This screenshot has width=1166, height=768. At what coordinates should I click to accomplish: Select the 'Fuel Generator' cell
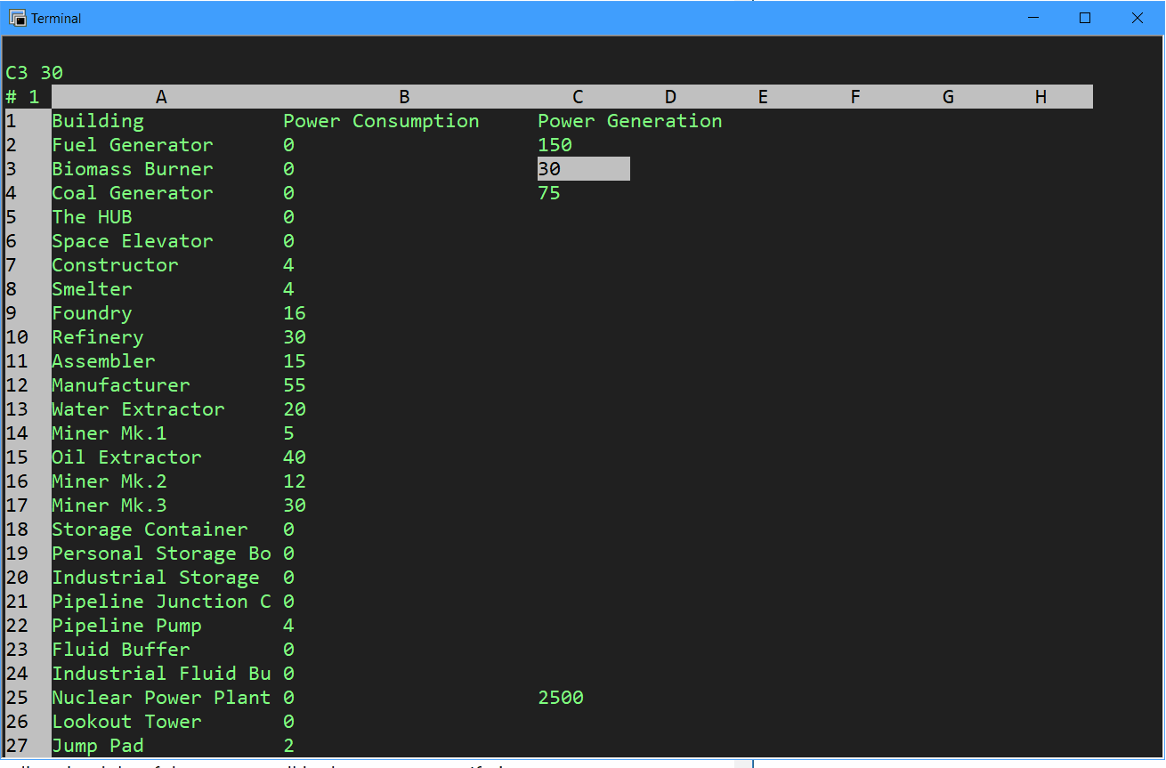coord(133,145)
